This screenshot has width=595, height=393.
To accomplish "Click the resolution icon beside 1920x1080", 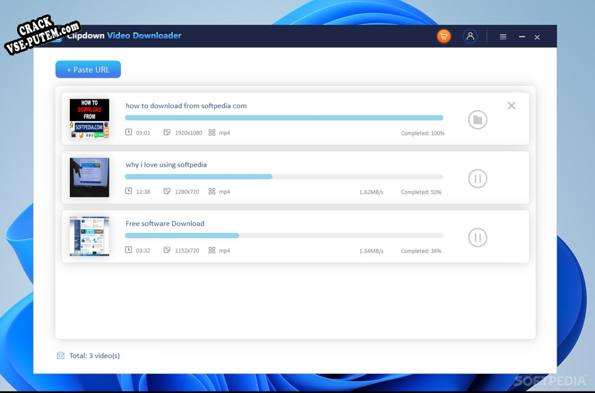I will [167, 132].
